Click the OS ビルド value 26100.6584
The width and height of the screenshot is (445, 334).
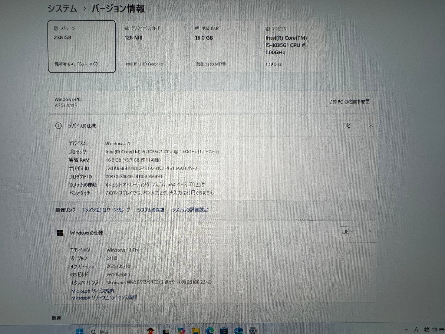pyautogui.click(x=118, y=274)
